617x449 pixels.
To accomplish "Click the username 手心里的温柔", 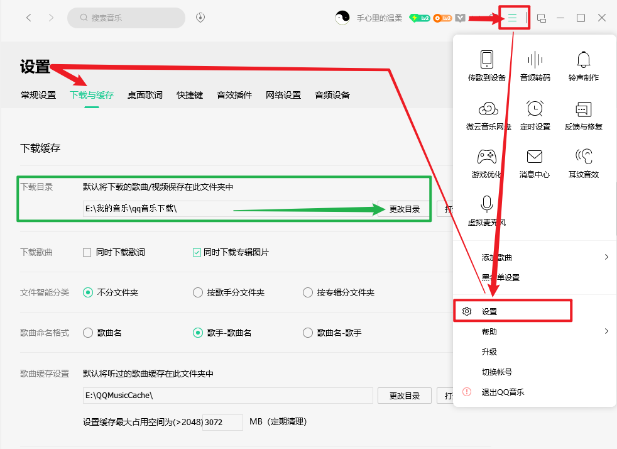I will point(379,18).
